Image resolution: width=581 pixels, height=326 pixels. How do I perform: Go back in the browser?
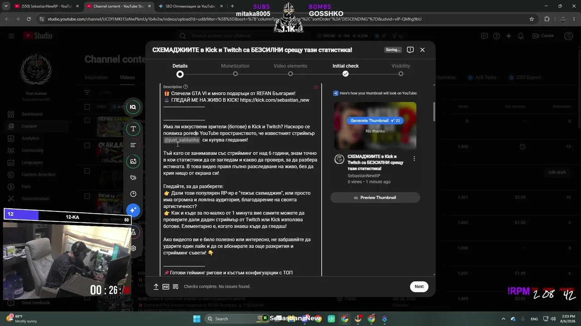pyautogui.click(x=7, y=19)
